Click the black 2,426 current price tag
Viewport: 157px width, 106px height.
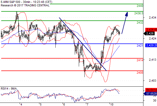pos(149,33)
